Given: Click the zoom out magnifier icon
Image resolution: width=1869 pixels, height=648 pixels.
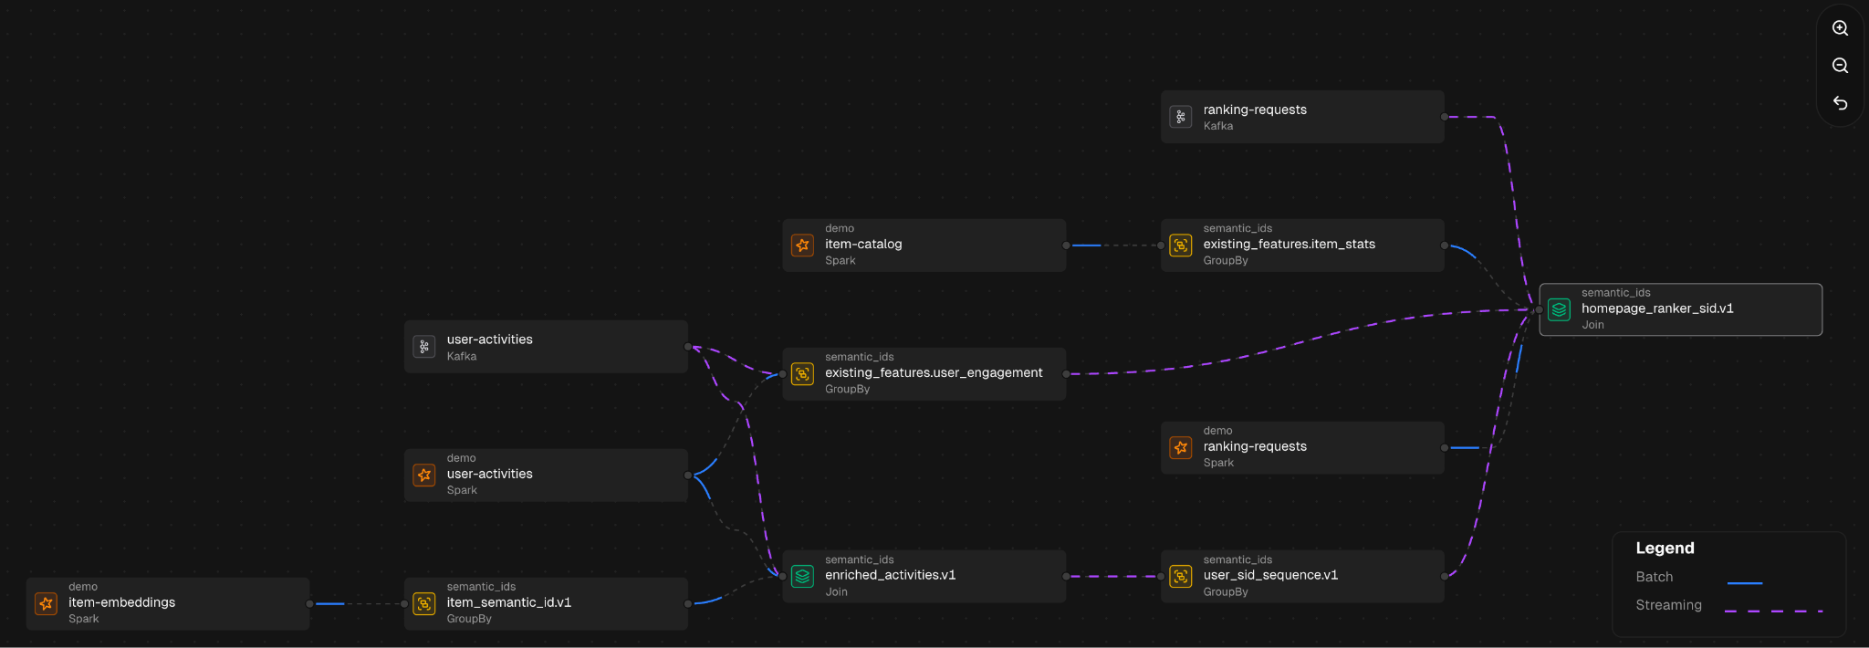Looking at the screenshot, I should coord(1840,66).
